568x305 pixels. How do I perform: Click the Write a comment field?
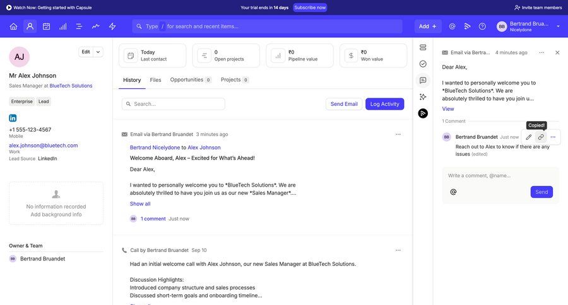500,175
